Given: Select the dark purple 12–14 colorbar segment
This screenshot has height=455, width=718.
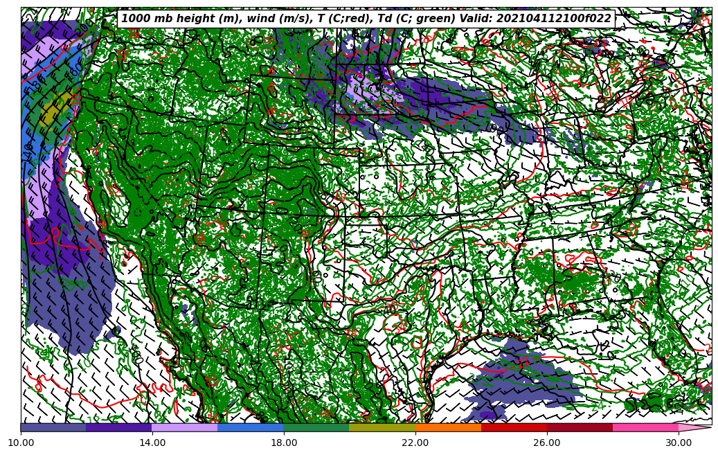Looking at the screenshot, I should (119, 427).
